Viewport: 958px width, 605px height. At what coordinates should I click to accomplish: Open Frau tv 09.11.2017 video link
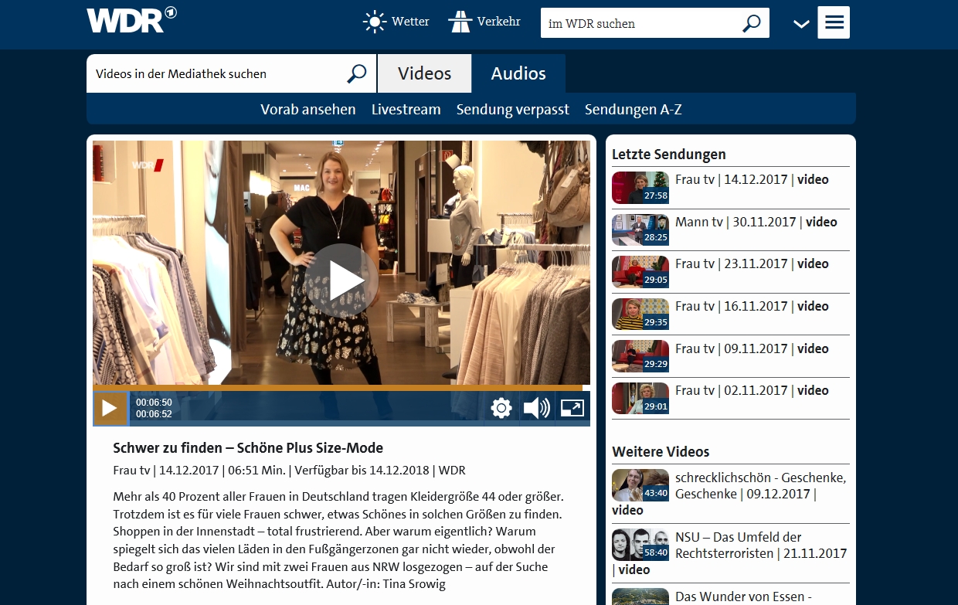click(752, 348)
